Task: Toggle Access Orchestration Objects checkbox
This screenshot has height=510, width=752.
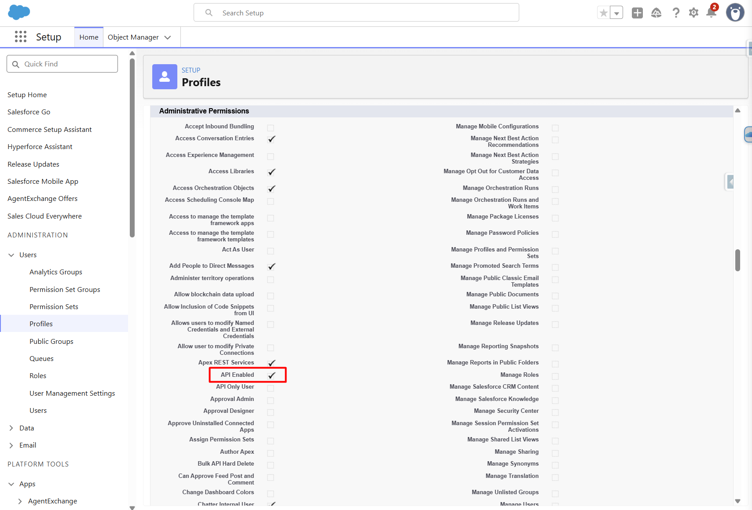Action: (x=271, y=189)
